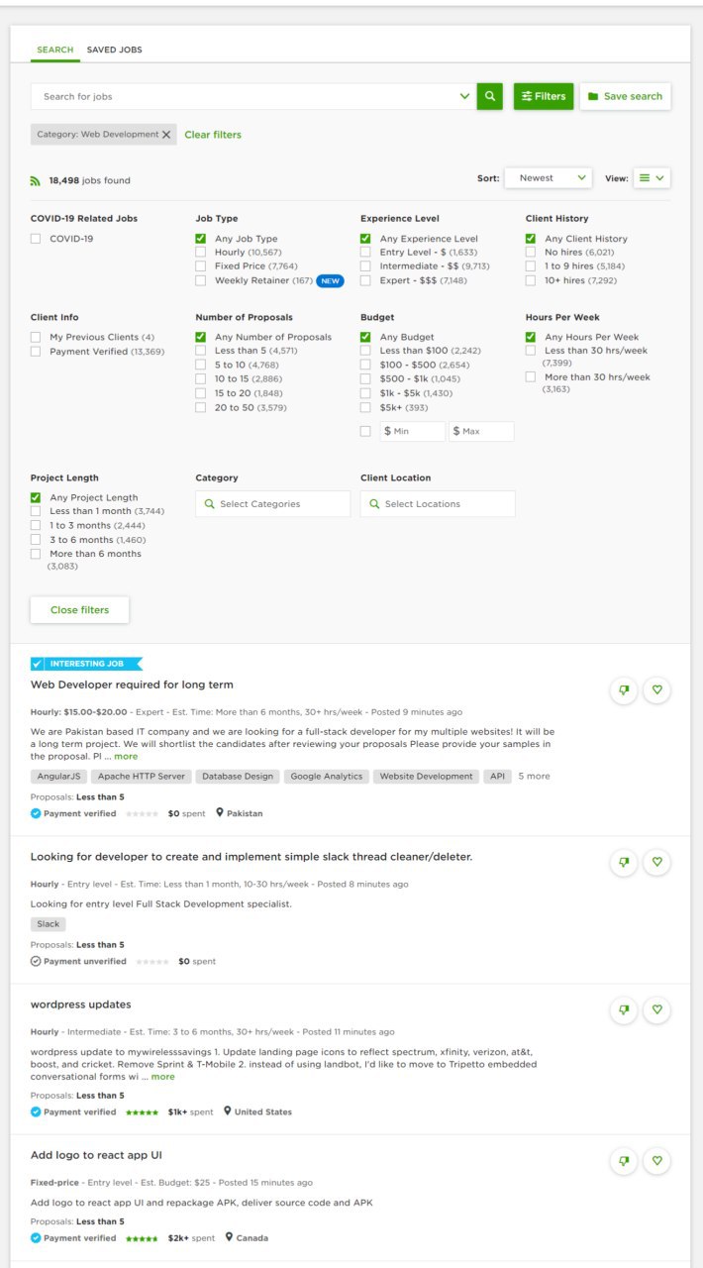Enable the COVID-19 checkbox
The image size is (703, 1268).
point(36,239)
